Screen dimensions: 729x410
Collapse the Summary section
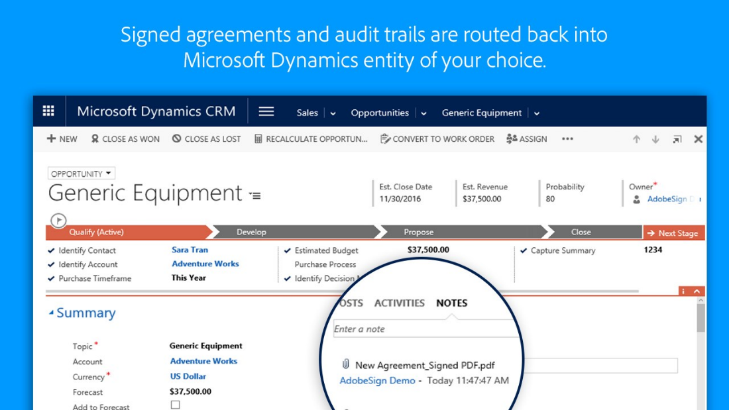[51, 313]
